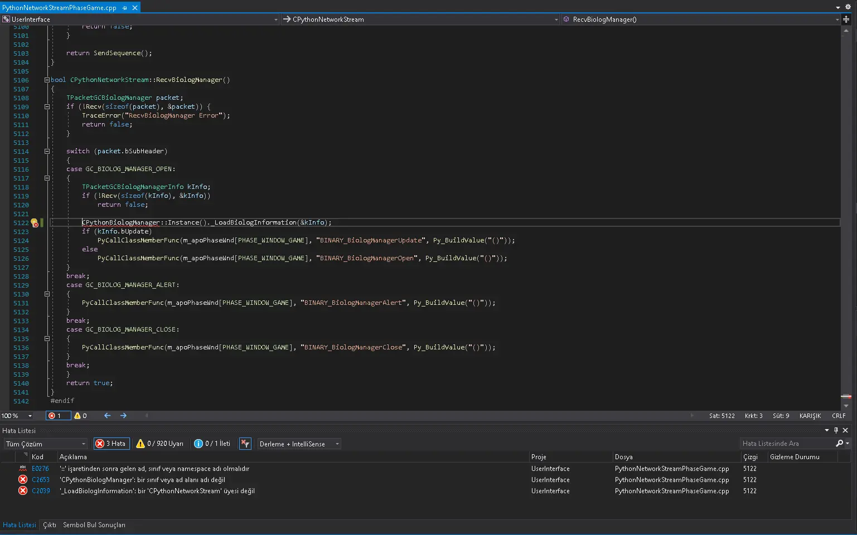This screenshot has height=535, width=857.
Task: Toggle the clear build IntelliSense filter icon
Action: (x=245, y=444)
